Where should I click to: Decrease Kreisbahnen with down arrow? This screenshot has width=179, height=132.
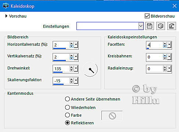[x=165, y=58]
